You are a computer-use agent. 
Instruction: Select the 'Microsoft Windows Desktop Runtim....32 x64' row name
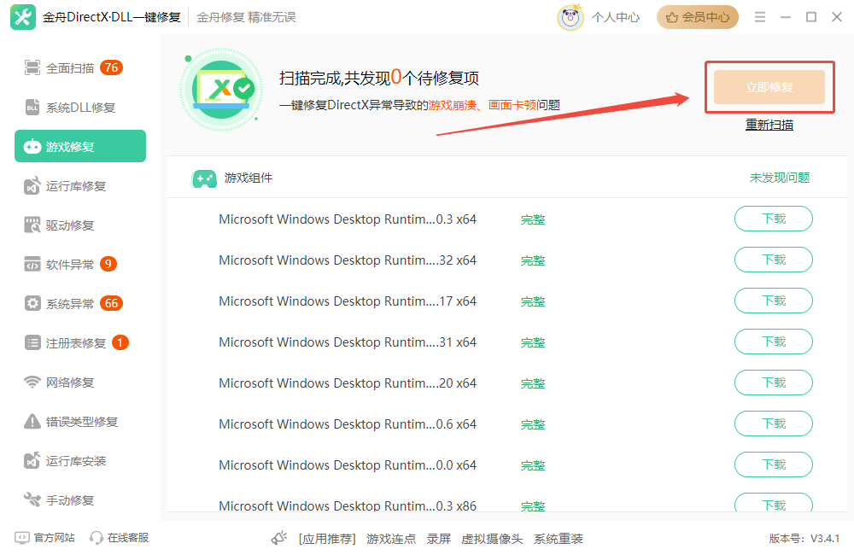(x=348, y=260)
